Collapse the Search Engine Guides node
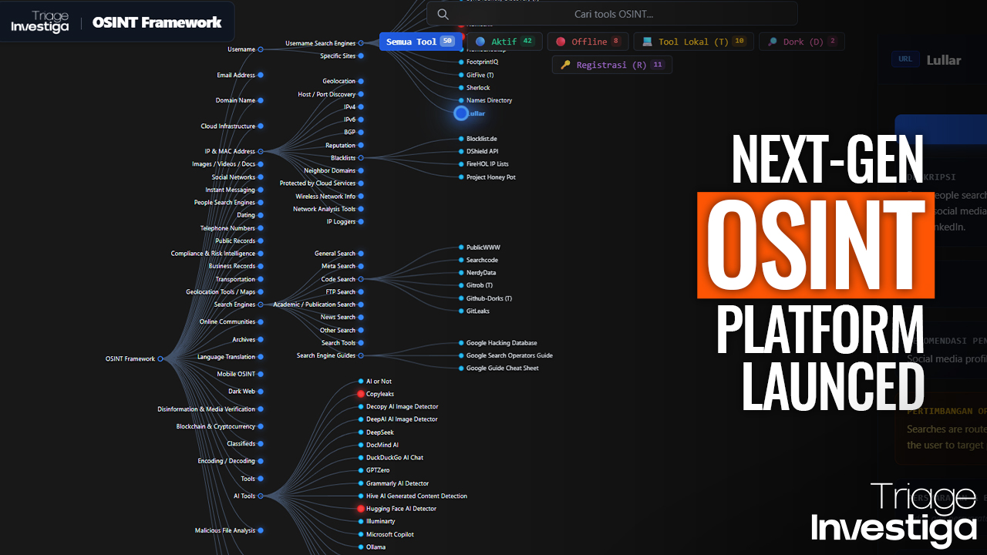Screen dimensions: 987x555 tap(360, 355)
